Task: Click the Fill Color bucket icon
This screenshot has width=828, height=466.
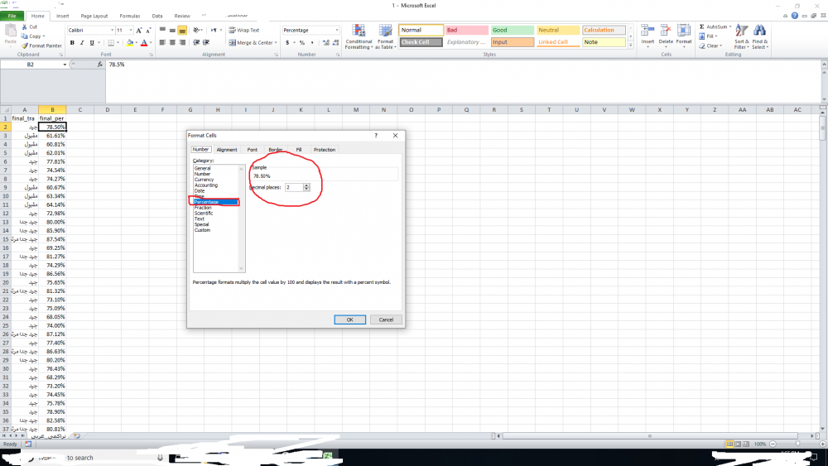Action: tap(130, 43)
